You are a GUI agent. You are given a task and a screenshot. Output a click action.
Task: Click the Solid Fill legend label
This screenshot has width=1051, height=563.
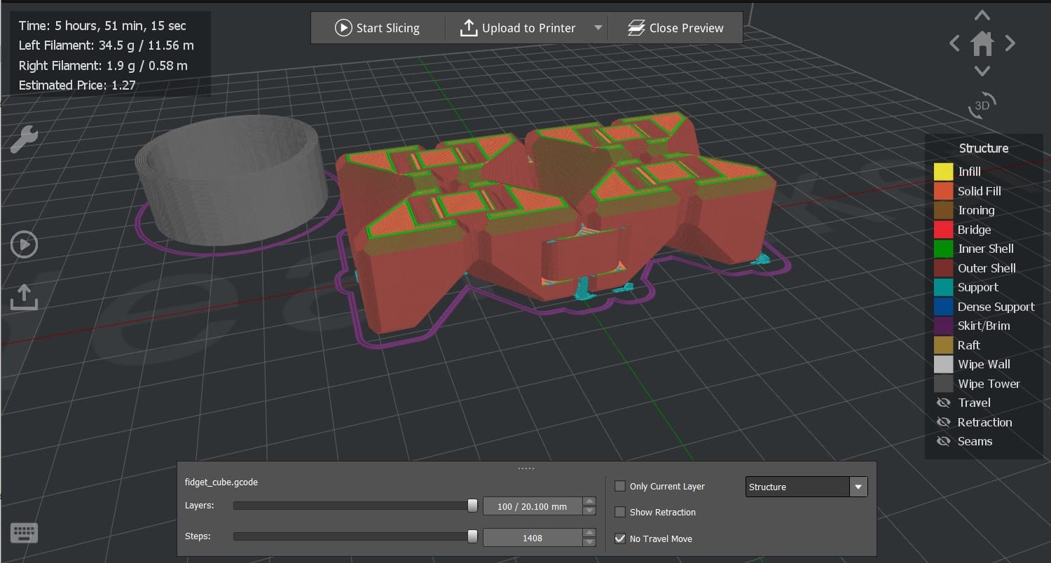[x=980, y=191]
